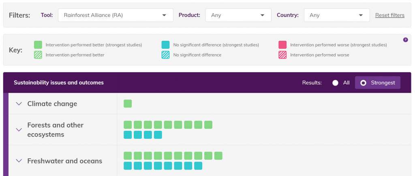
Task: Click first green square in Forests row
Action: click(128, 125)
